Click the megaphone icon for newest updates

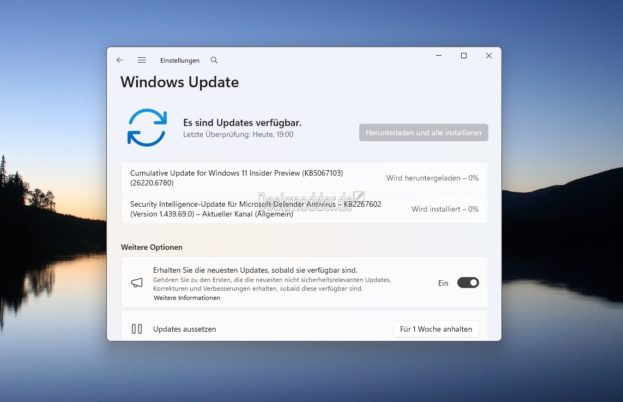click(x=137, y=283)
